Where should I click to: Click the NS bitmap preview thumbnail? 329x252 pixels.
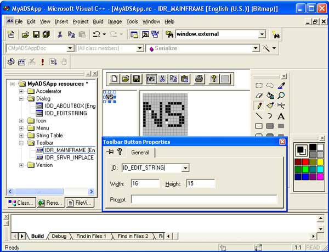[x=109, y=97]
